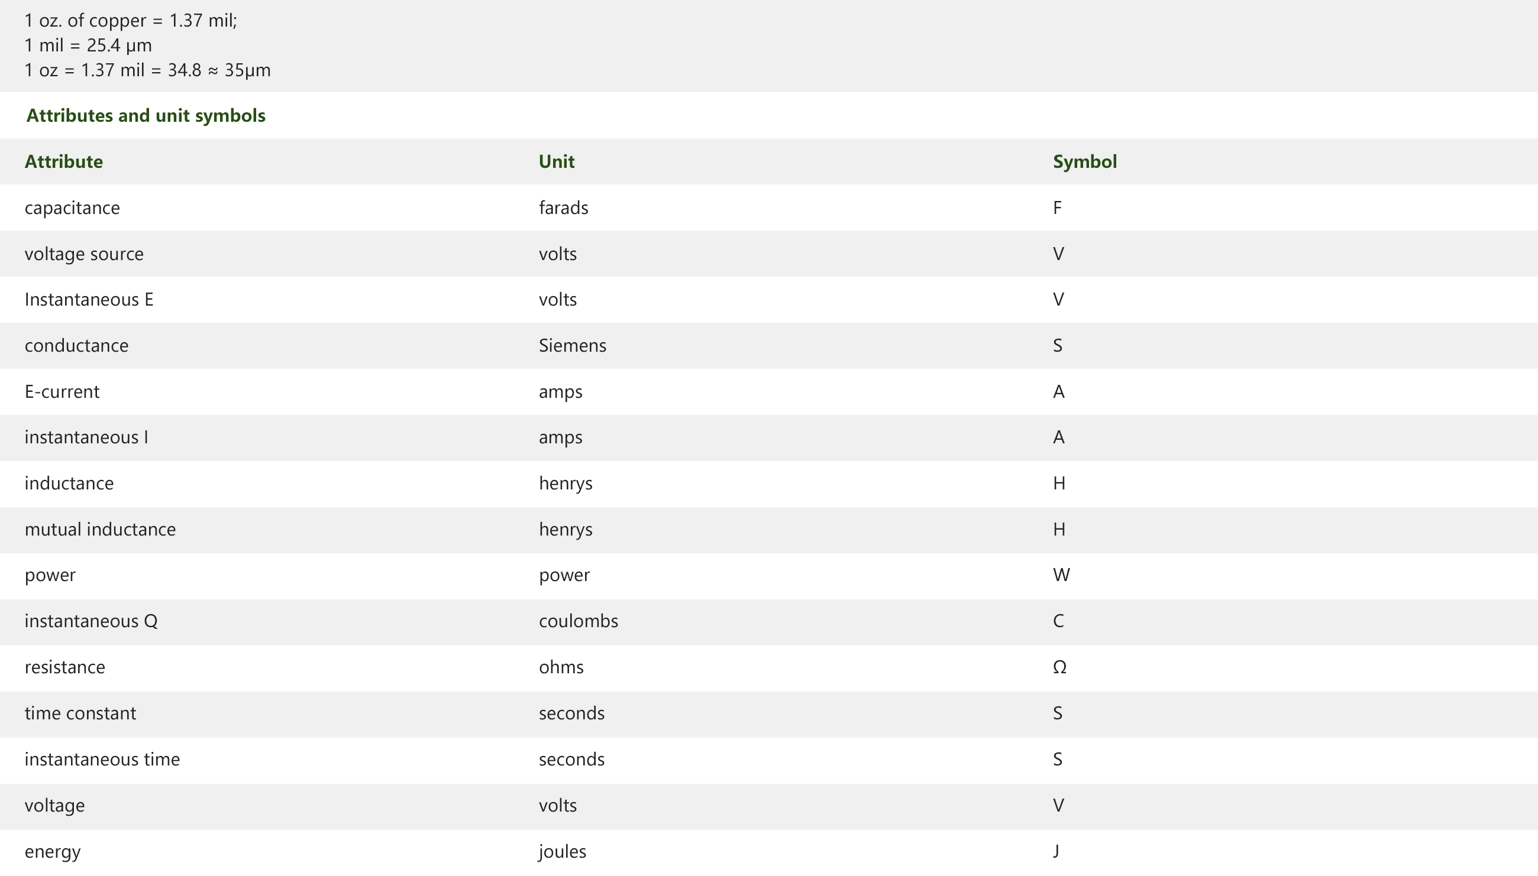
Task: Click the W symbol in the power row
Action: [1061, 575]
